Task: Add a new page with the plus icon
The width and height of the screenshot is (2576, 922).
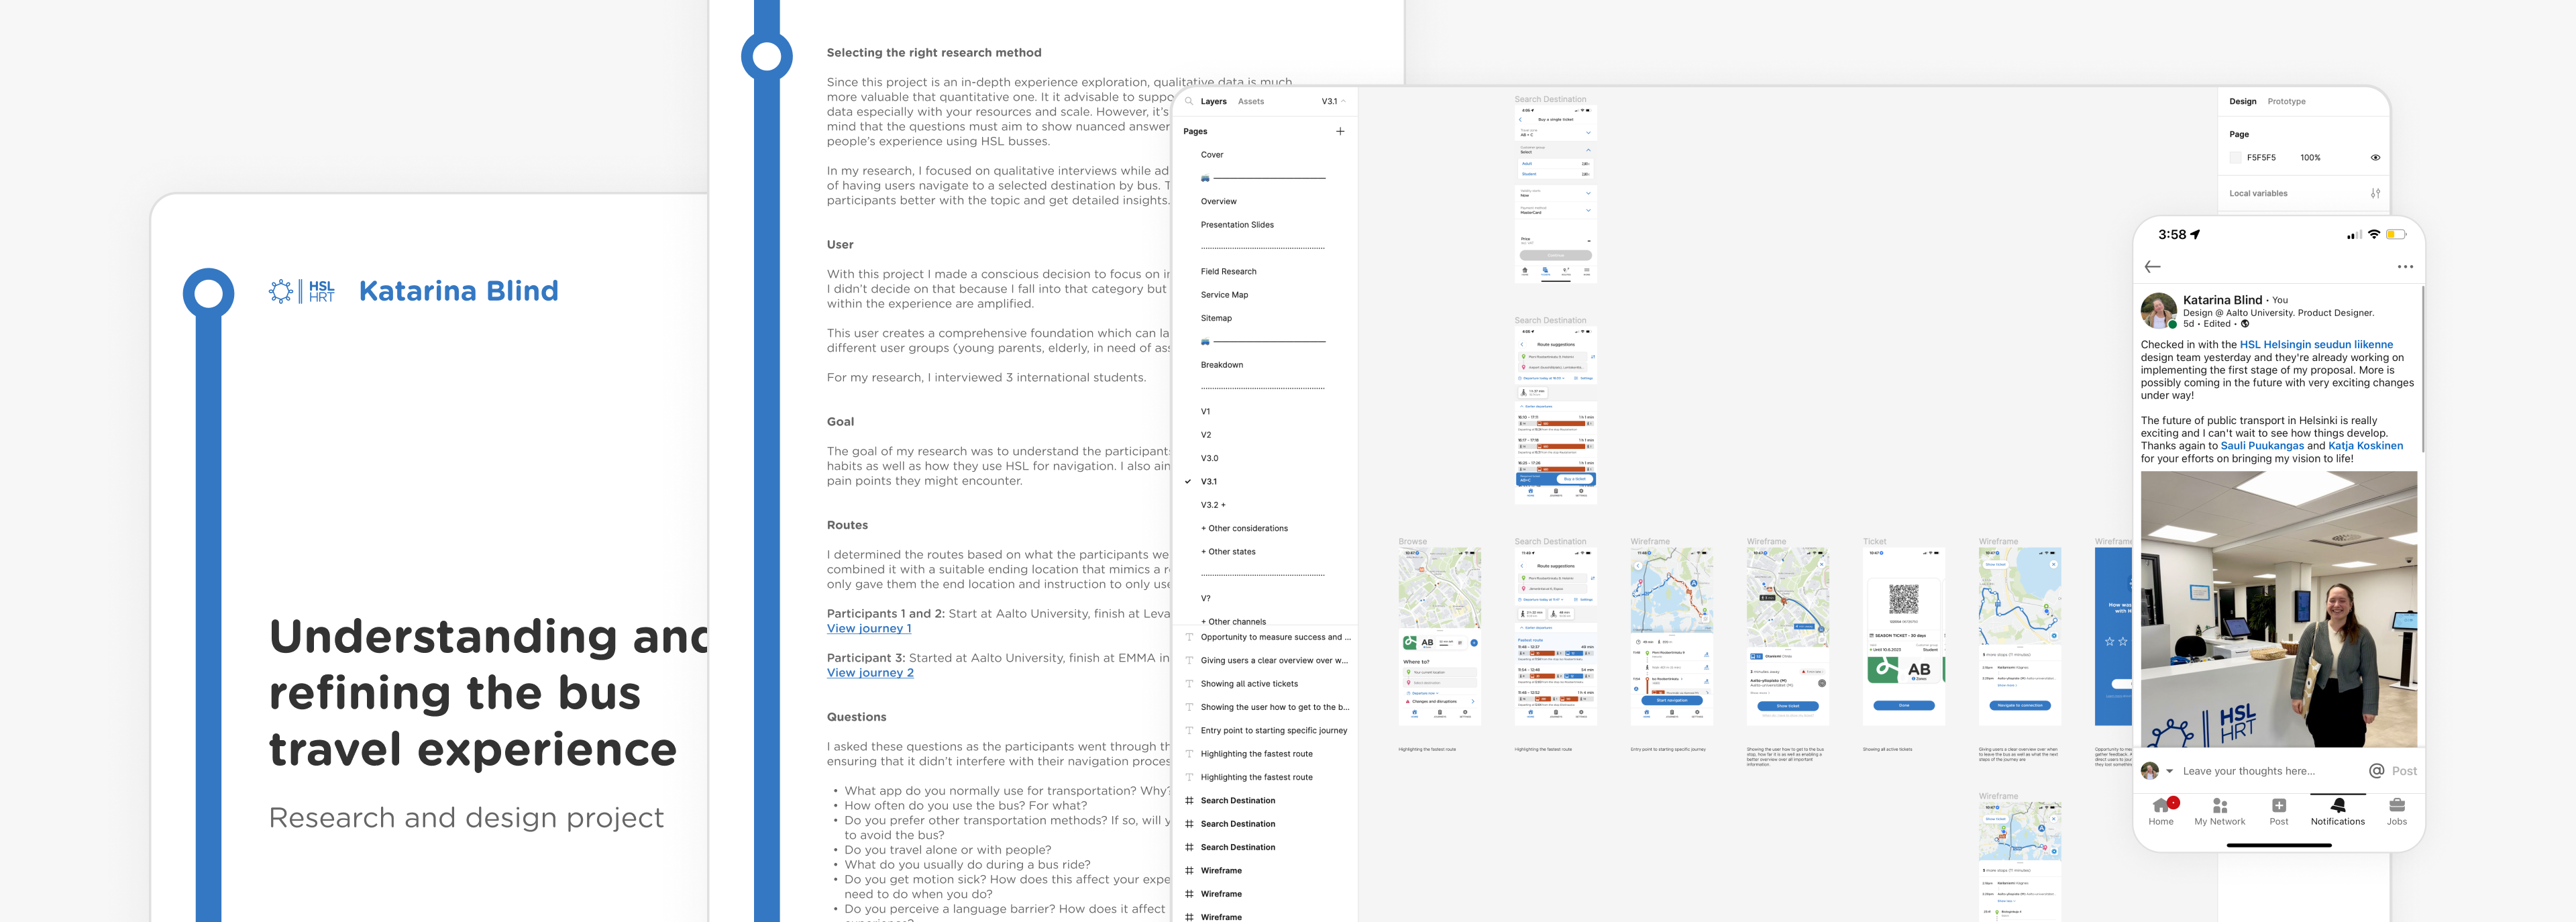Action: point(1340,131)
